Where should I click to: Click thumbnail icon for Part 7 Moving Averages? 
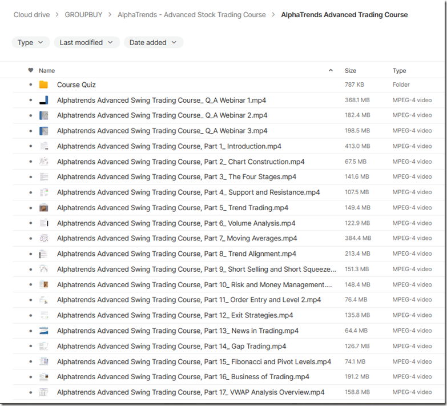[43, 239]
